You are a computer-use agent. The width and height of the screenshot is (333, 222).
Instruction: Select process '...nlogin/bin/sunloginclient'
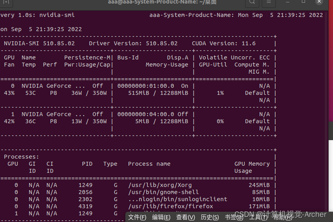click(178, 199)
